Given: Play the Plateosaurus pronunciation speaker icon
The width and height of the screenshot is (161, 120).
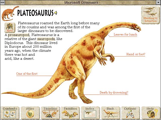Looking at the screenshot, I should click(56, 13).
